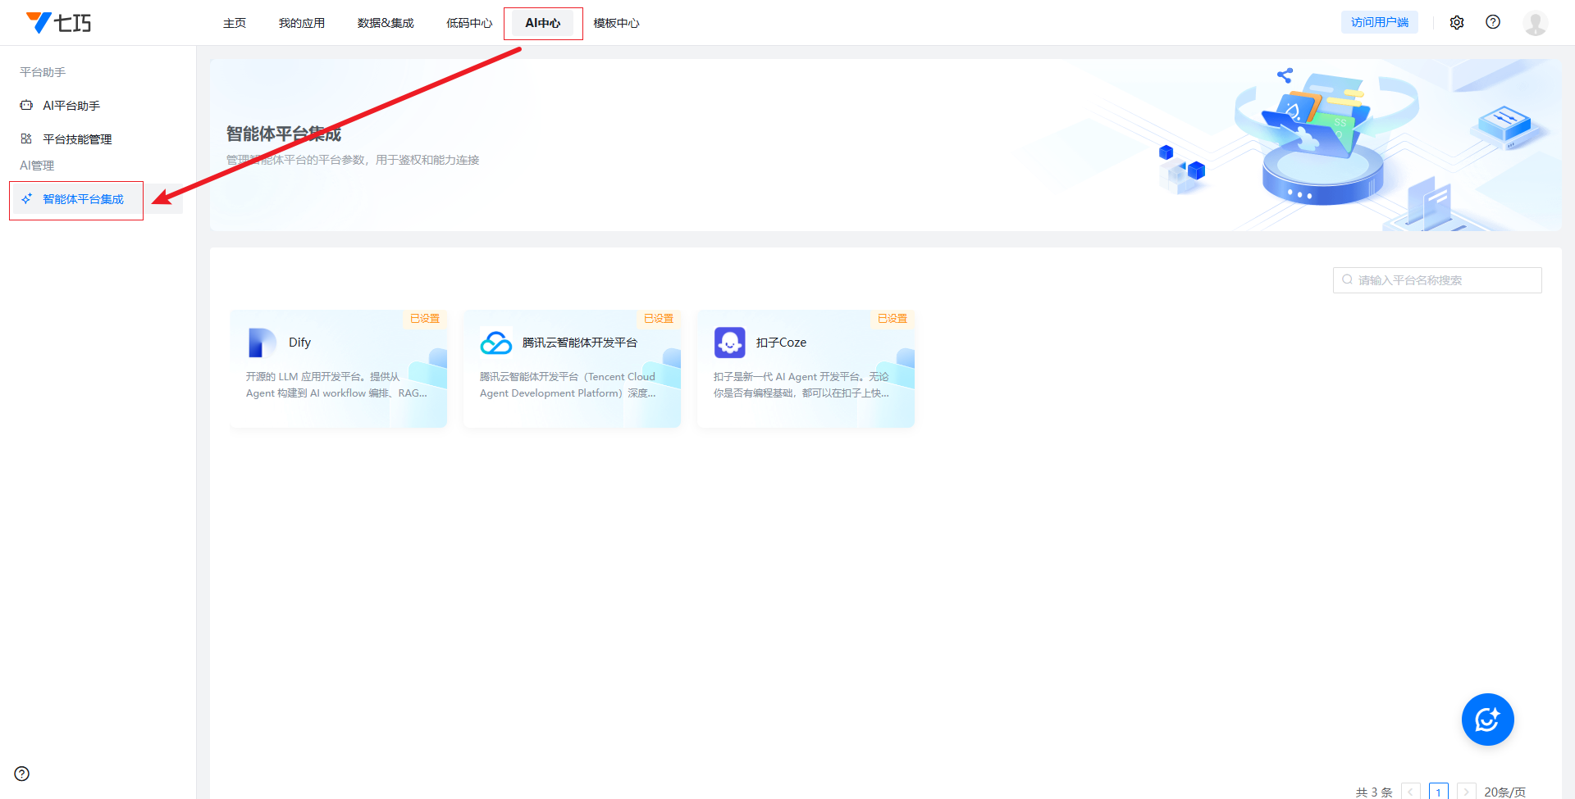1575x799 pixels.
Task: Click the 访问用户端 button
Action: [1379, 23]
